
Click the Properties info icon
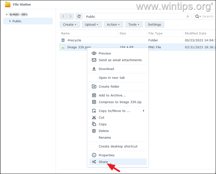pyautogui.click(x=94, y=155)
